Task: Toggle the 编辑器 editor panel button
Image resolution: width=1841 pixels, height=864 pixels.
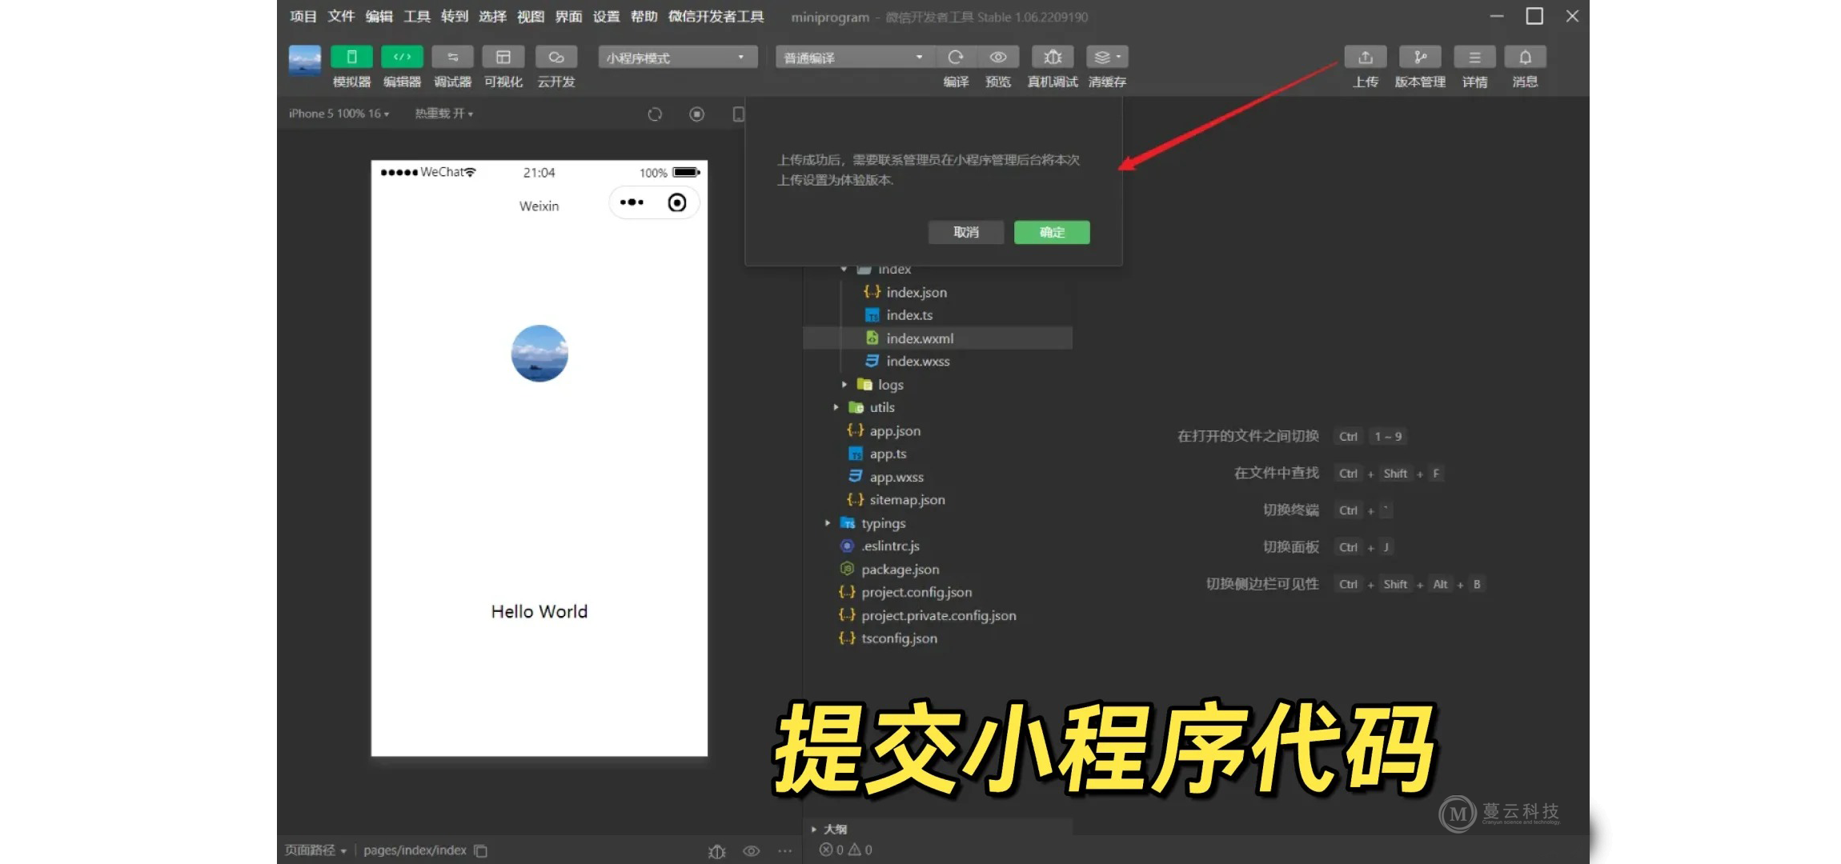Action: 402,57
